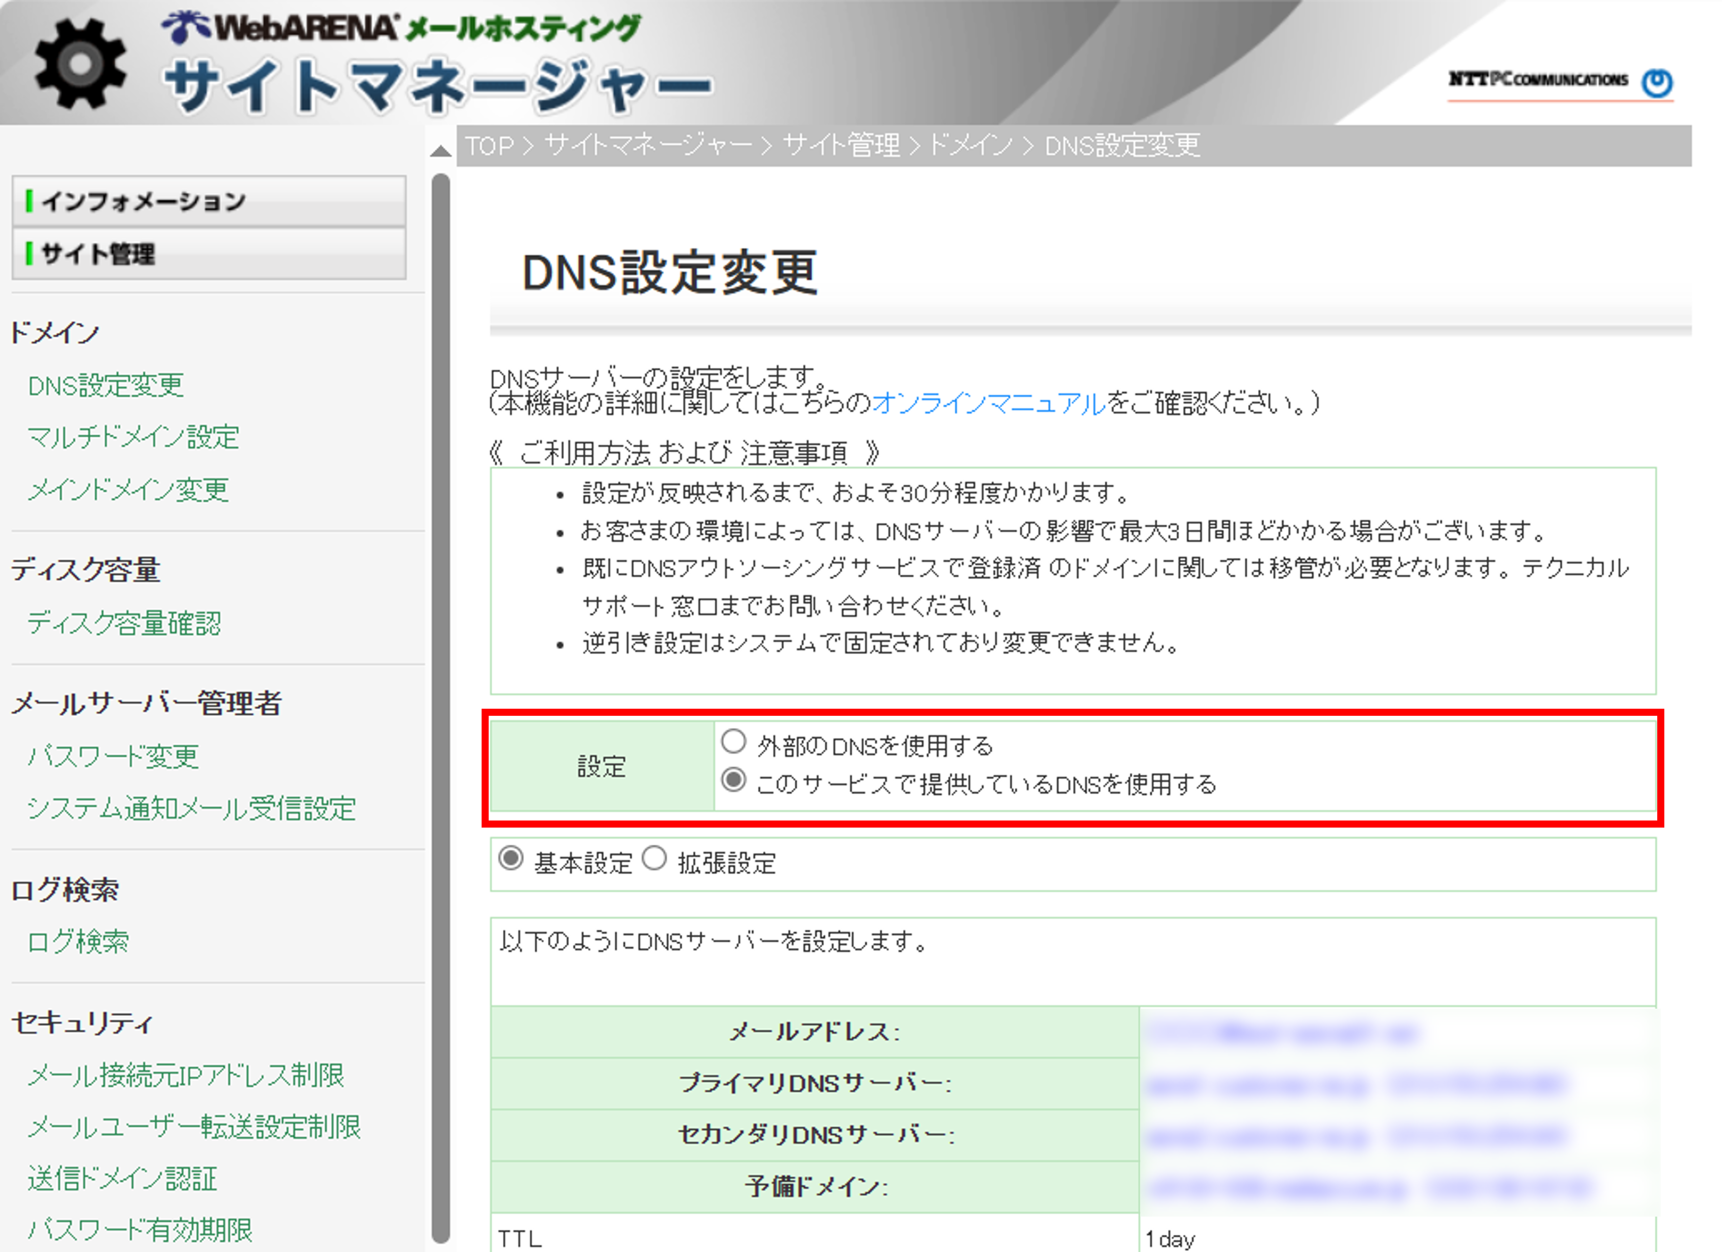
Task: Open パスワード変更 link
Action: coord(113,756)
